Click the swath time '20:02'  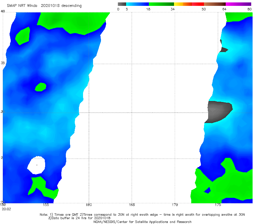[6, 209]
